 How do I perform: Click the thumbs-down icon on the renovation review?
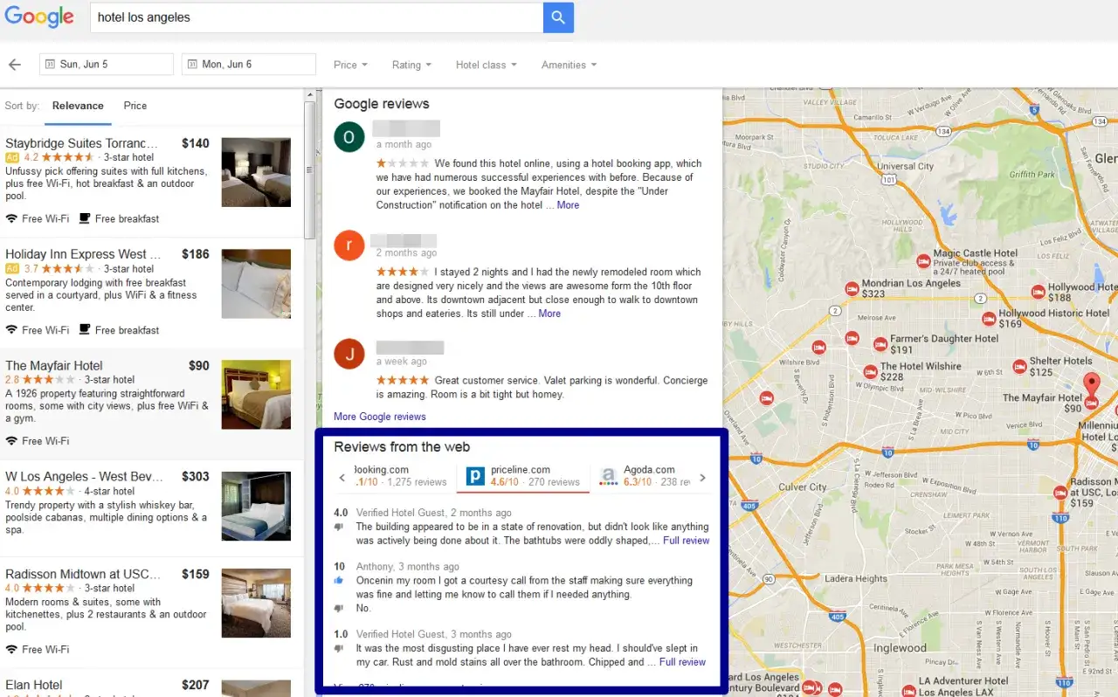[x=339, y=528]
